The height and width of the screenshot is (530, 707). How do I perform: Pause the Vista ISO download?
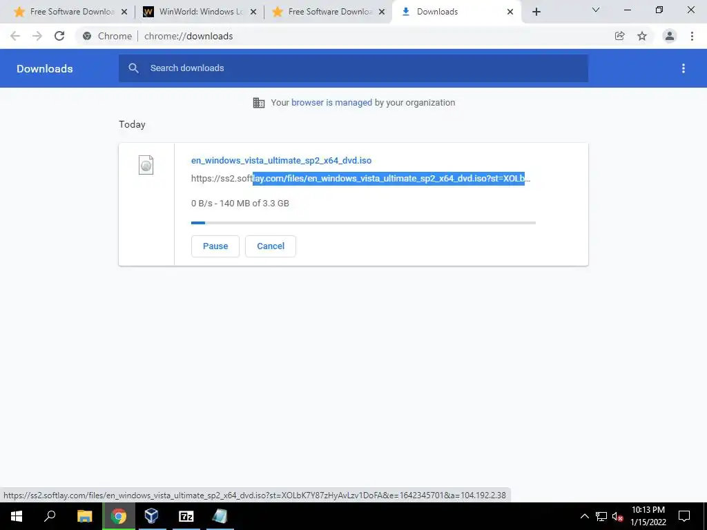click(215, 246)
